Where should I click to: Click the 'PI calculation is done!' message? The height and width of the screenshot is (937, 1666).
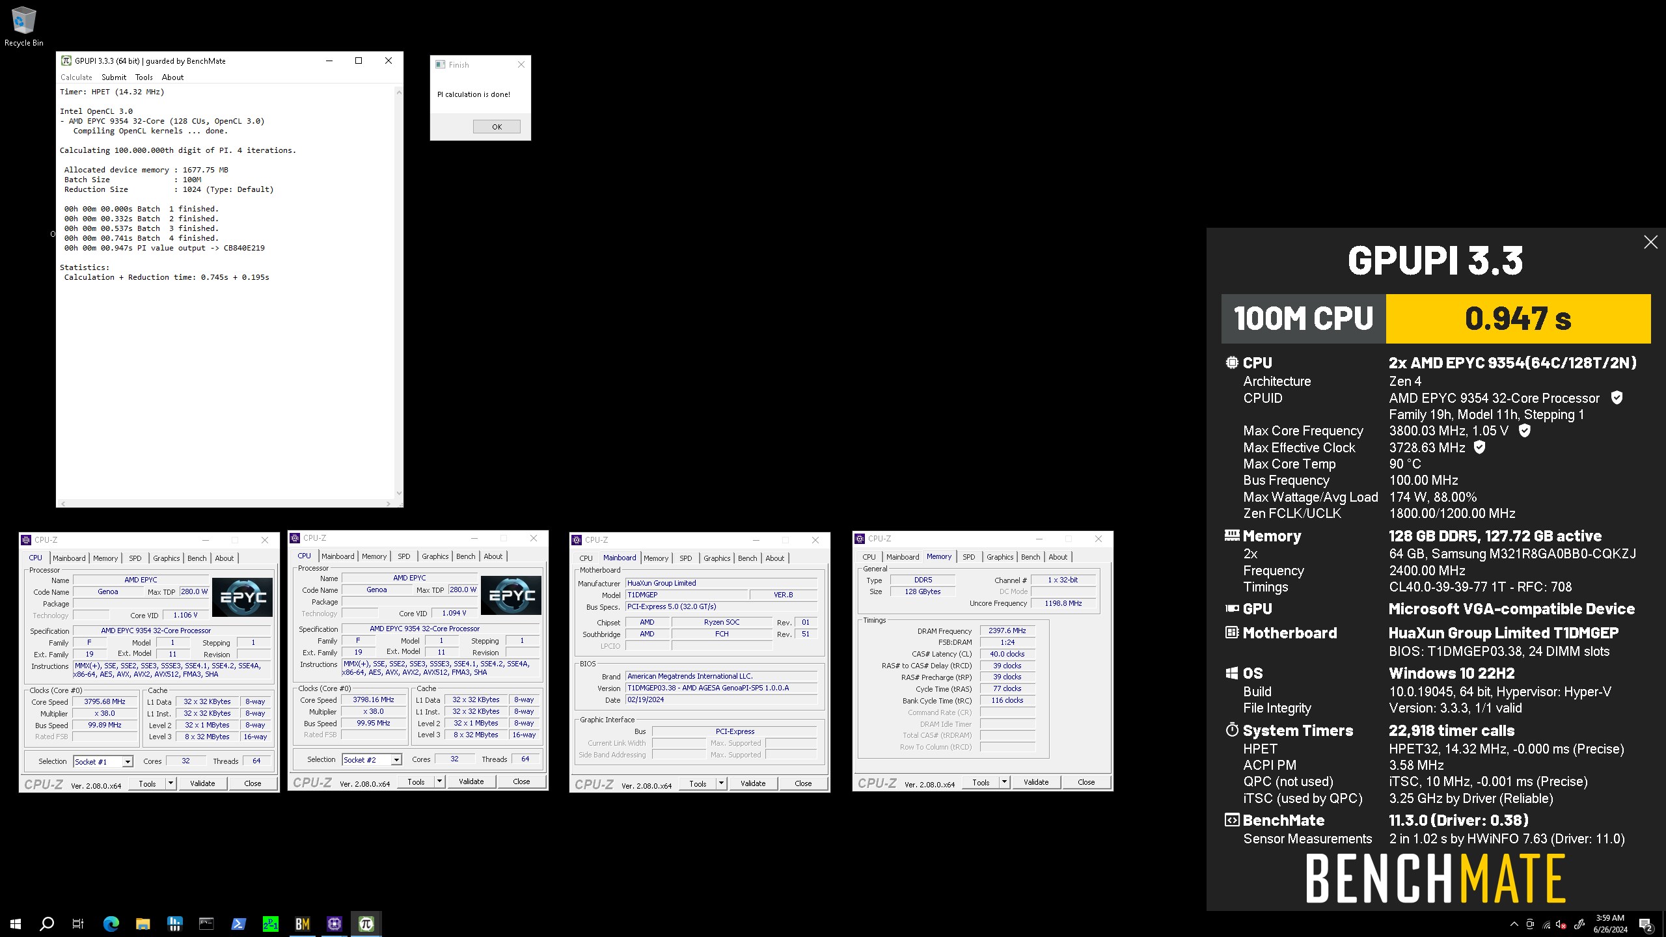474,94
